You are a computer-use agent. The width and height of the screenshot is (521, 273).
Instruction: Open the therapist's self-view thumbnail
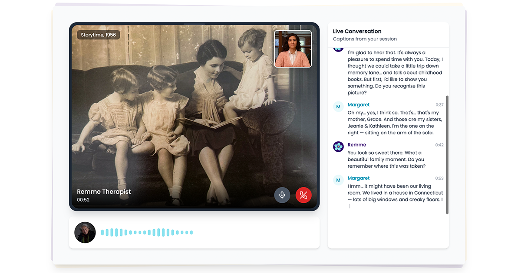point(293,49)
